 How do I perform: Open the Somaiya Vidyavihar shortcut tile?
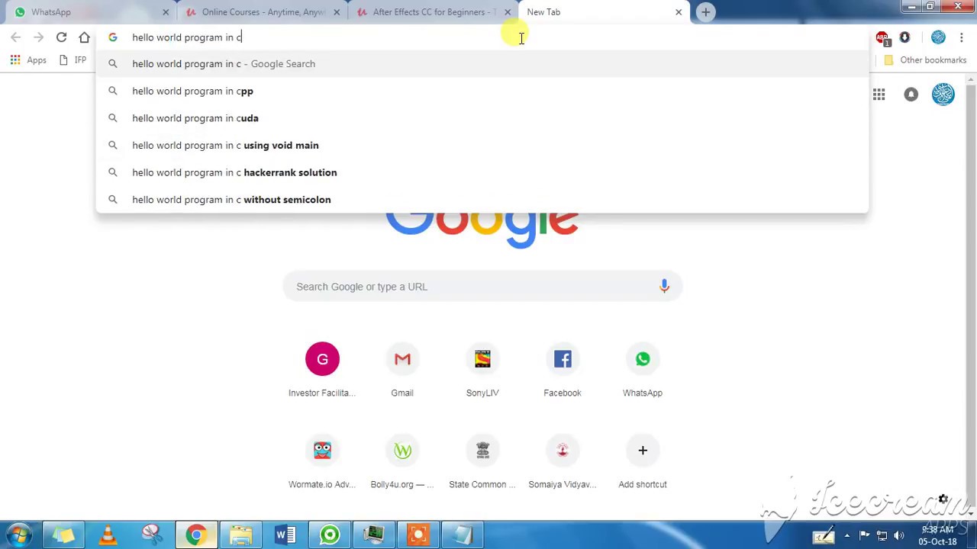[x=563, y=461]
